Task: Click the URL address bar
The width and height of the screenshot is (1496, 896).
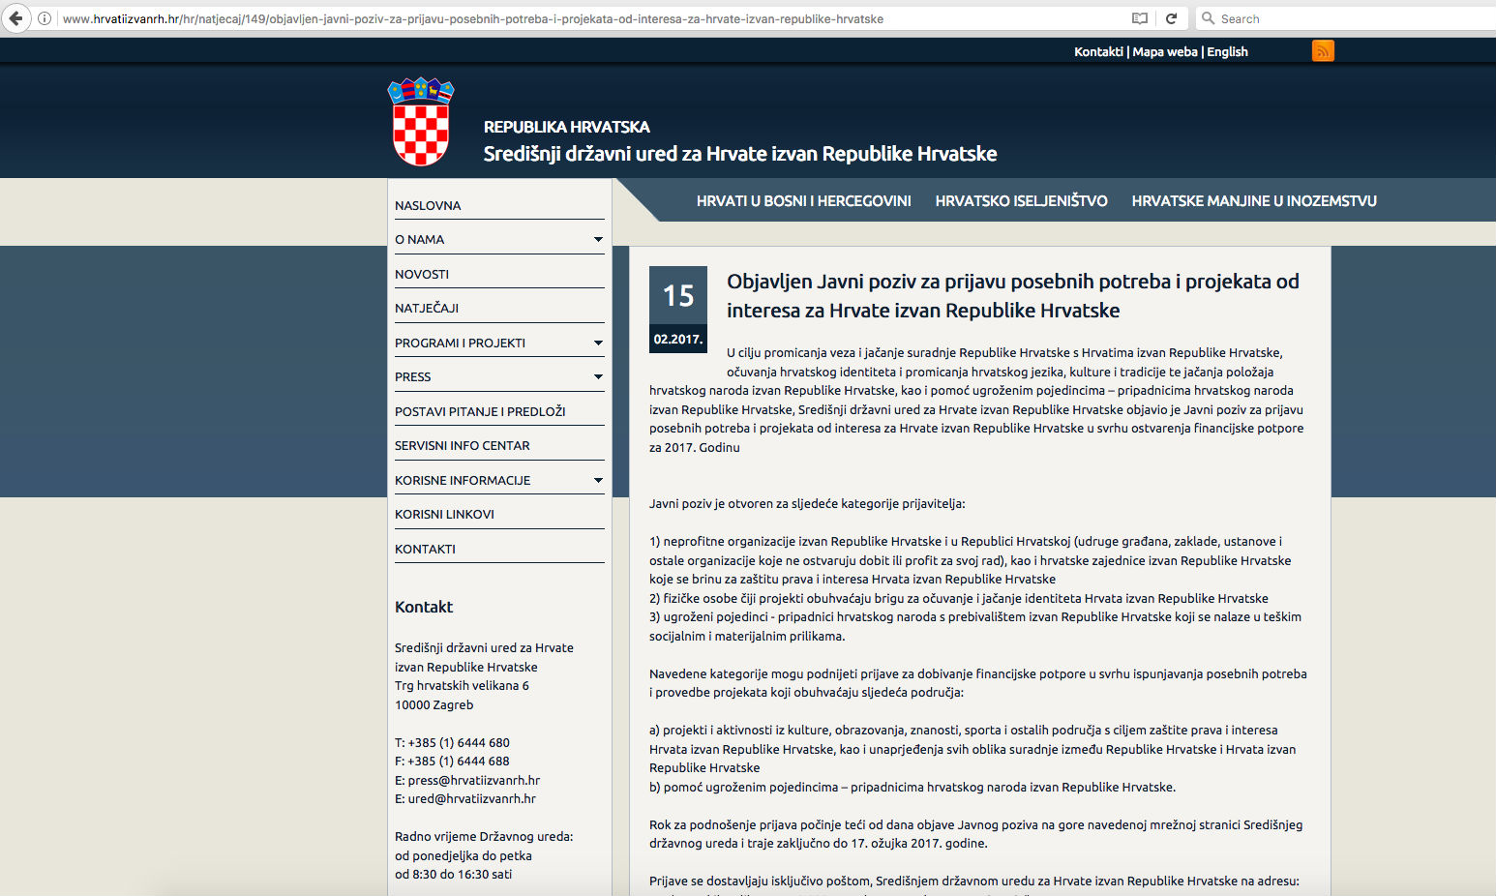Action: pos(581,18)
